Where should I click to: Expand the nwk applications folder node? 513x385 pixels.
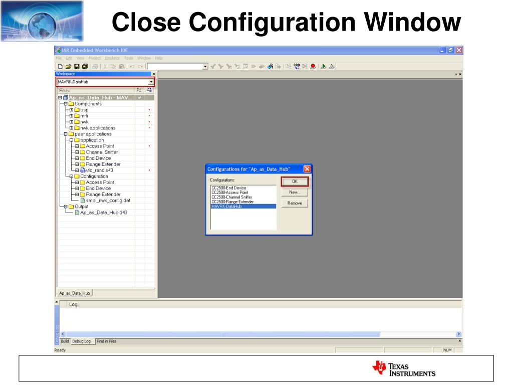71,128
